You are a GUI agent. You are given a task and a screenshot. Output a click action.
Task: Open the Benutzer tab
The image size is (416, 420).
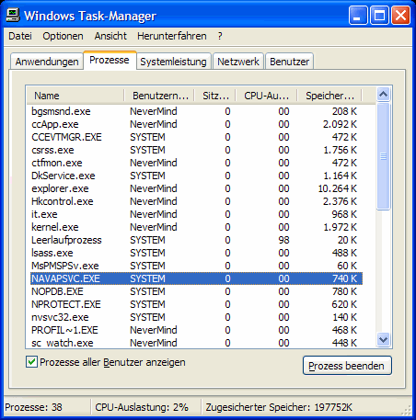tap(289, 62)
